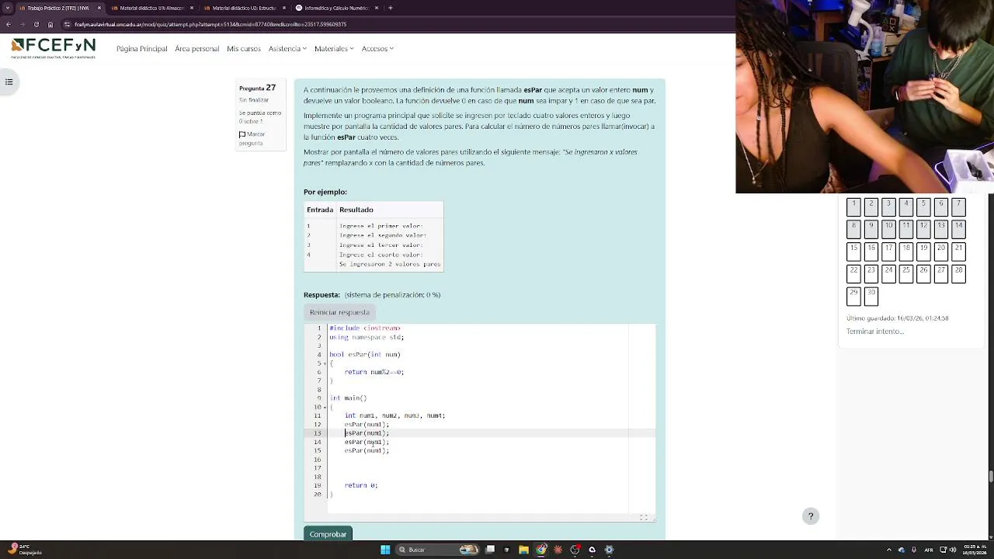Click Terminar intento link
The image size is (994, 559).
(x=875, y=332)
